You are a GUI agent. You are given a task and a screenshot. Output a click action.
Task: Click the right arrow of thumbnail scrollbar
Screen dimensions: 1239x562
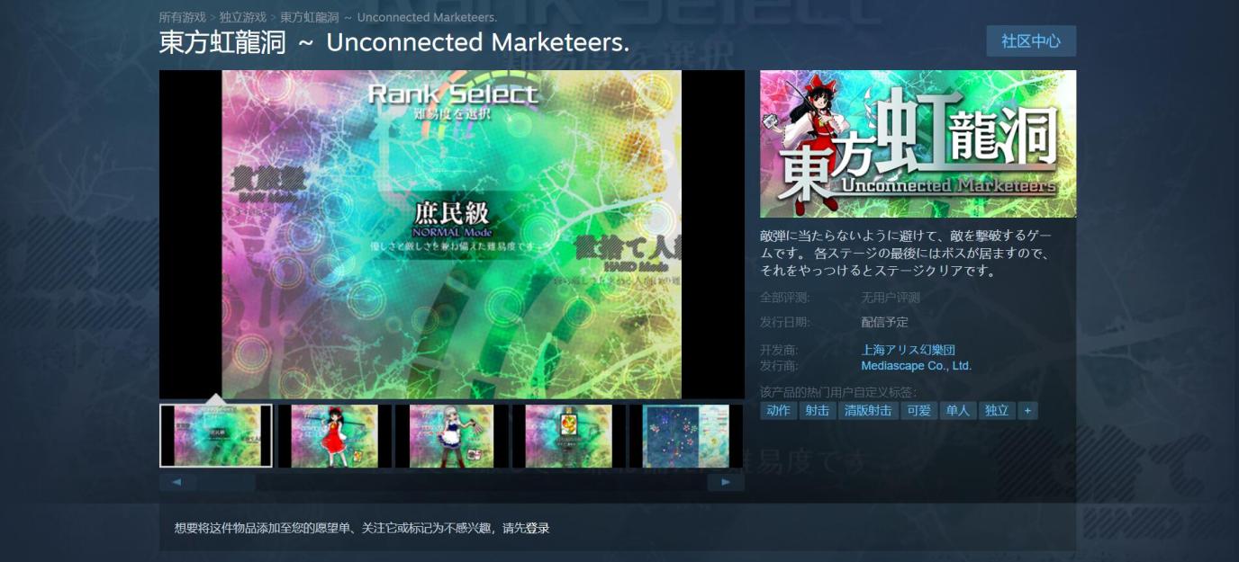point(726,483)
